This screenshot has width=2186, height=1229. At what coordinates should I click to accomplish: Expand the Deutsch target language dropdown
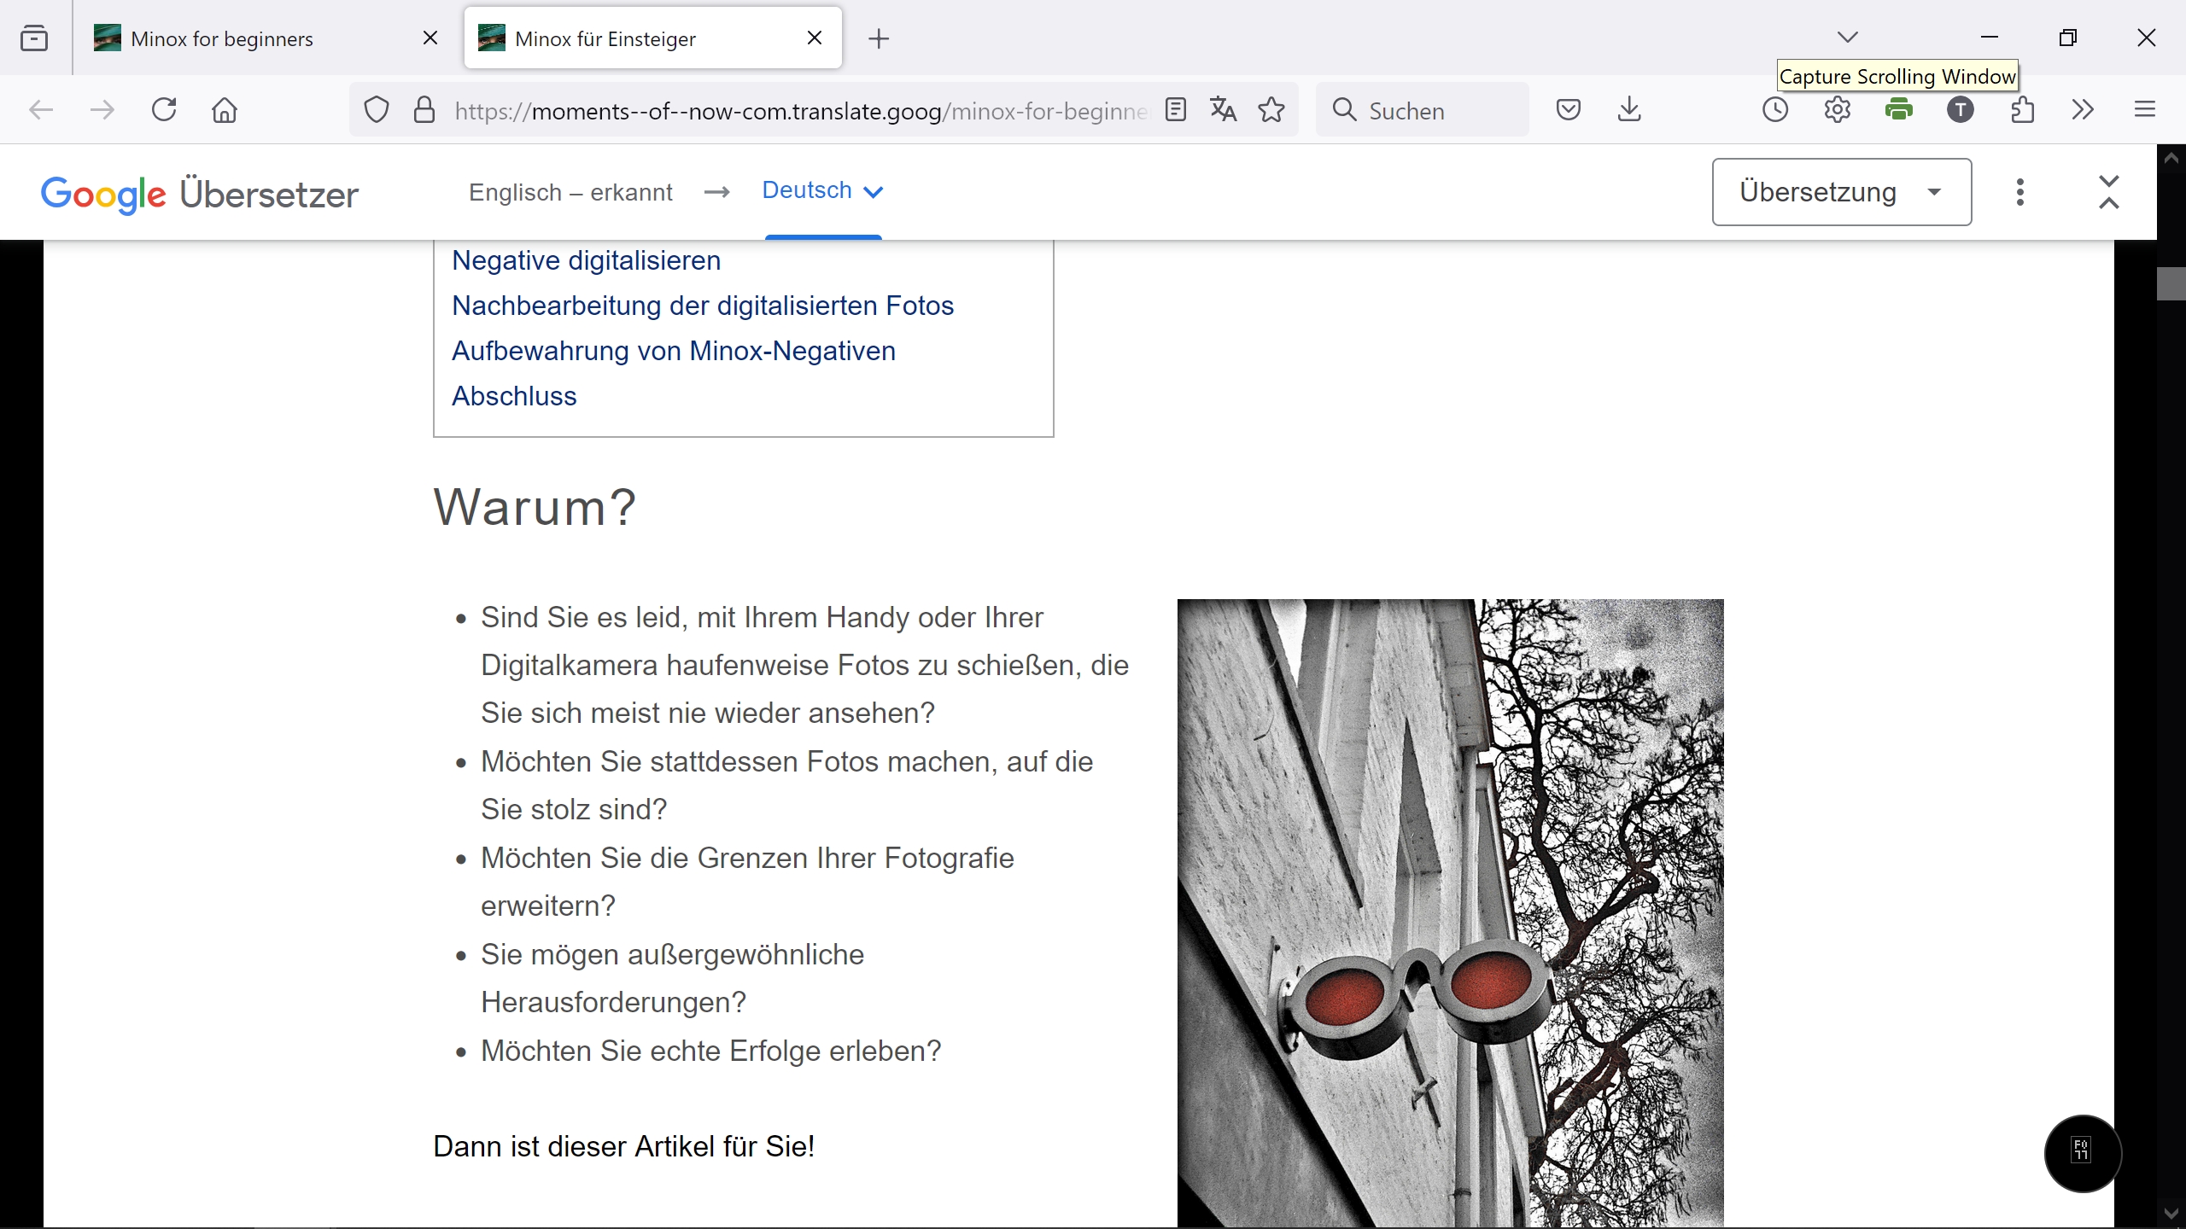point(822,190)
